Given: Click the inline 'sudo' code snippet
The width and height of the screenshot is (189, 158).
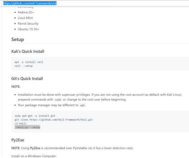Looking at the screenshot, I should tap(58, 100).
